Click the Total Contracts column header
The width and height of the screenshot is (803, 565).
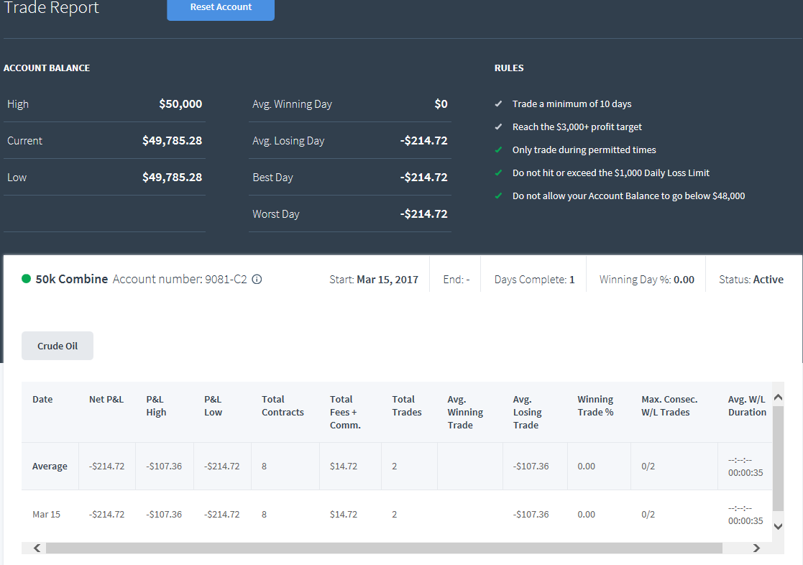(283, 405)
